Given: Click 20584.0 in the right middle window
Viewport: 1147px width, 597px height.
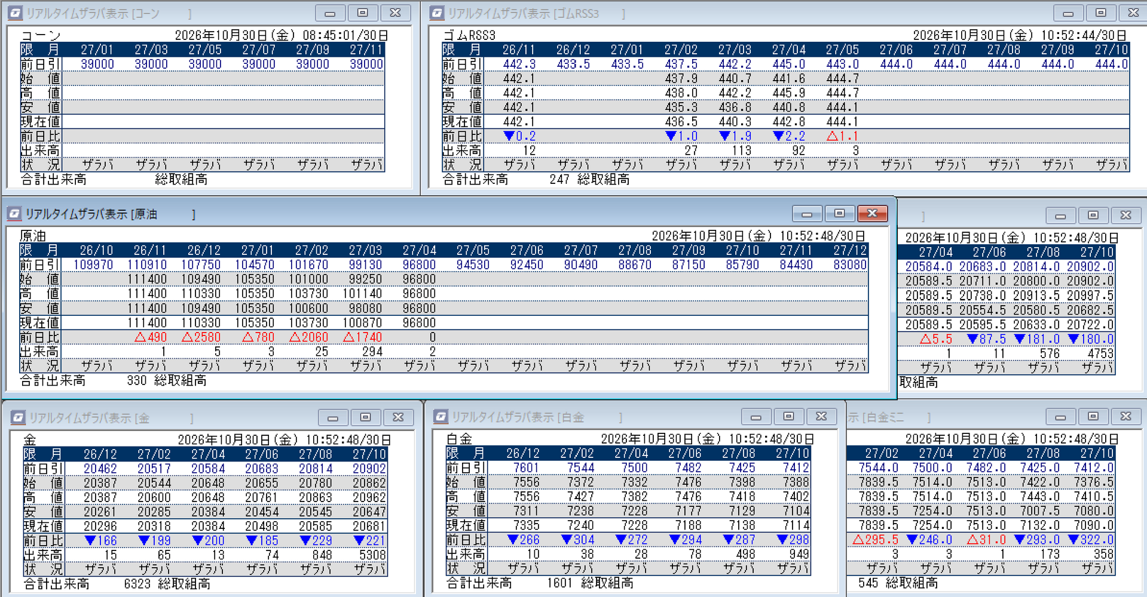Looking at the screenshot, I should (x=929, y=267).
